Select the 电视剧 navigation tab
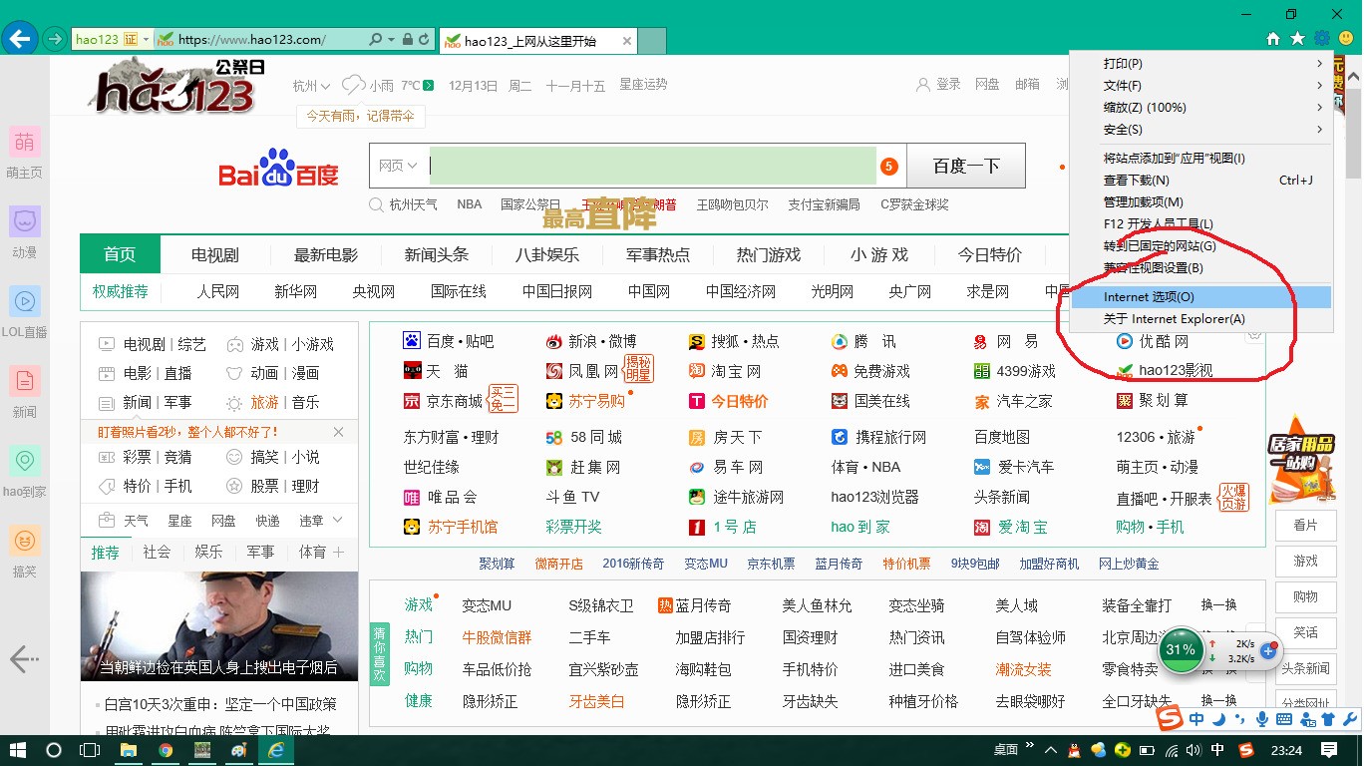Viewport: 1364px width, 766px height. click(x=215, y=254)
